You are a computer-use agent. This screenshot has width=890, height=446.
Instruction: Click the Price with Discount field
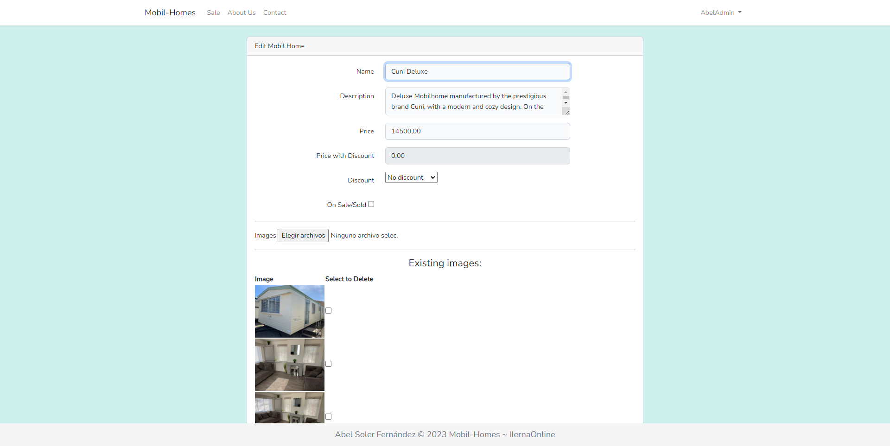[477, 156]
